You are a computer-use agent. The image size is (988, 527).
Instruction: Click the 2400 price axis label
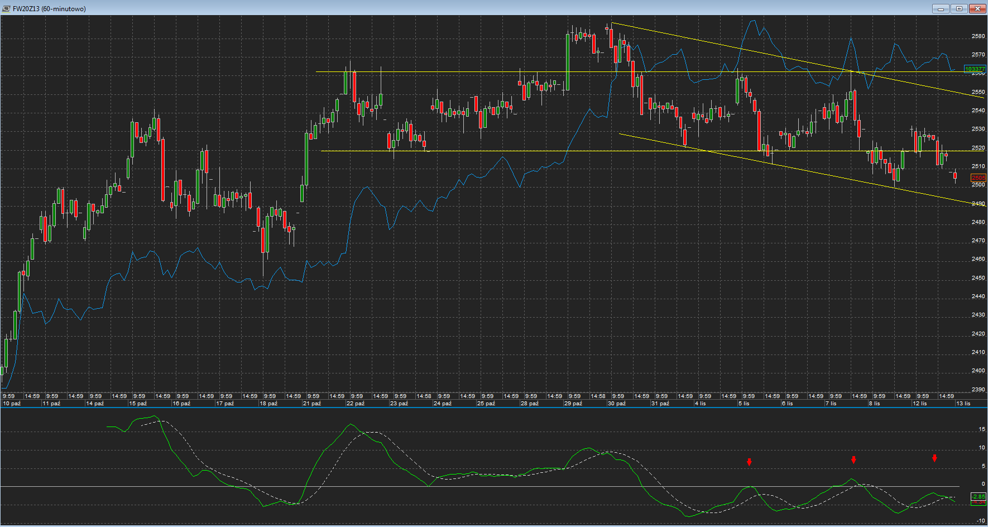(x=978, y=371)
